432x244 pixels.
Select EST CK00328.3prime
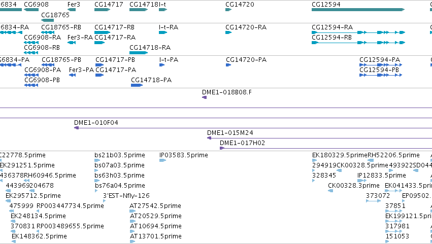click(x=353, y=186)
